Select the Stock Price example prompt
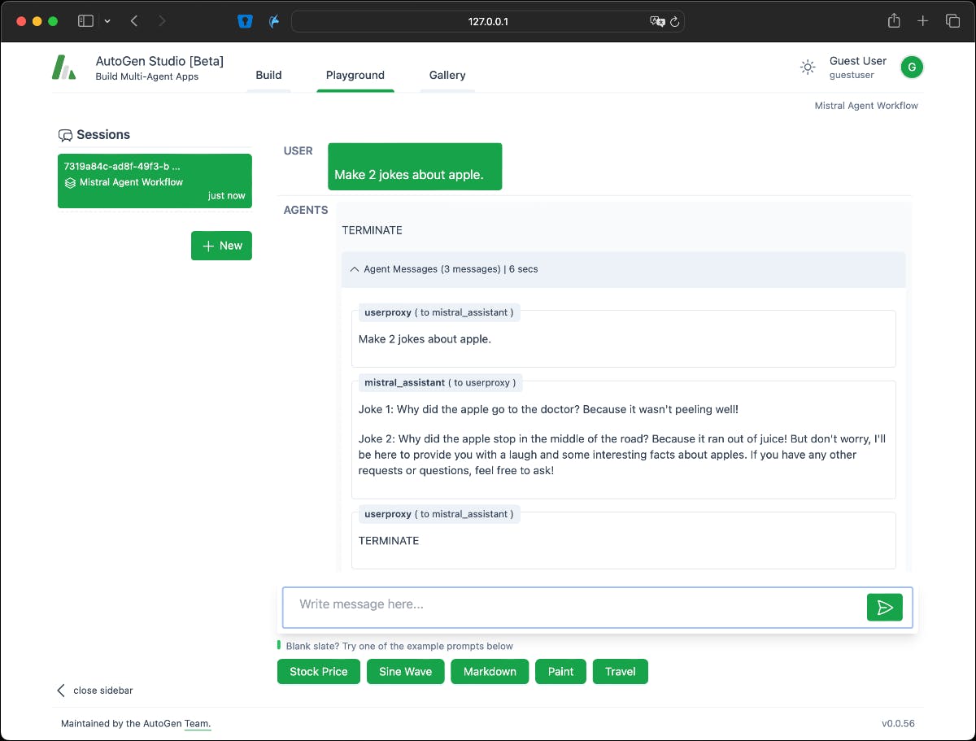The image size is (976, 741). [x=319, y=672]
